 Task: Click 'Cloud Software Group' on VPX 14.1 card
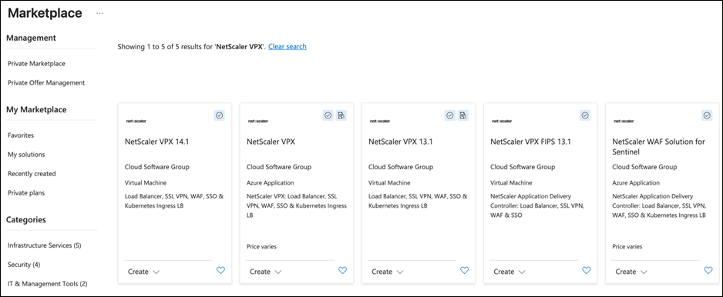point(157,167)
